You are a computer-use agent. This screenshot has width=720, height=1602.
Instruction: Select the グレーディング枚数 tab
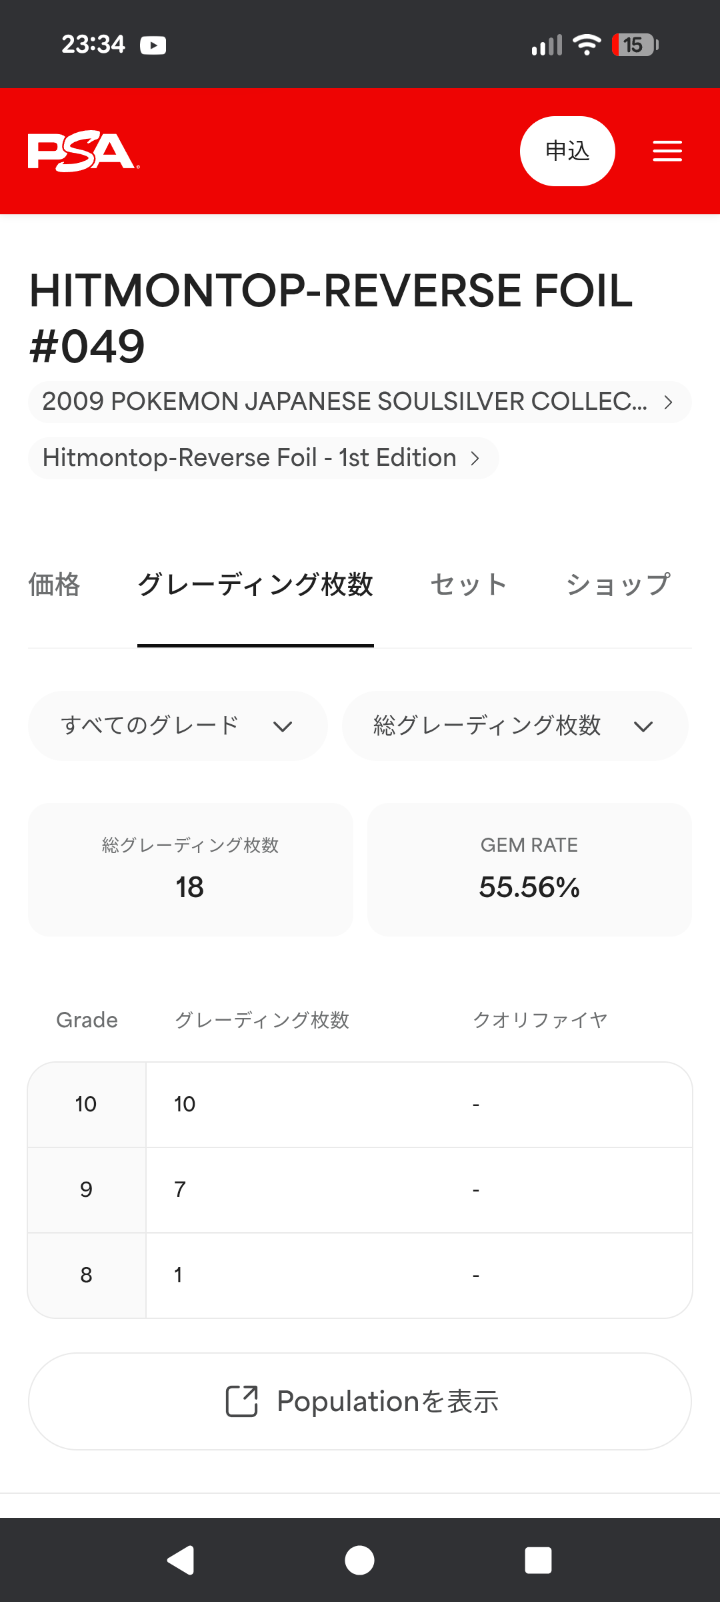point(255,585)
